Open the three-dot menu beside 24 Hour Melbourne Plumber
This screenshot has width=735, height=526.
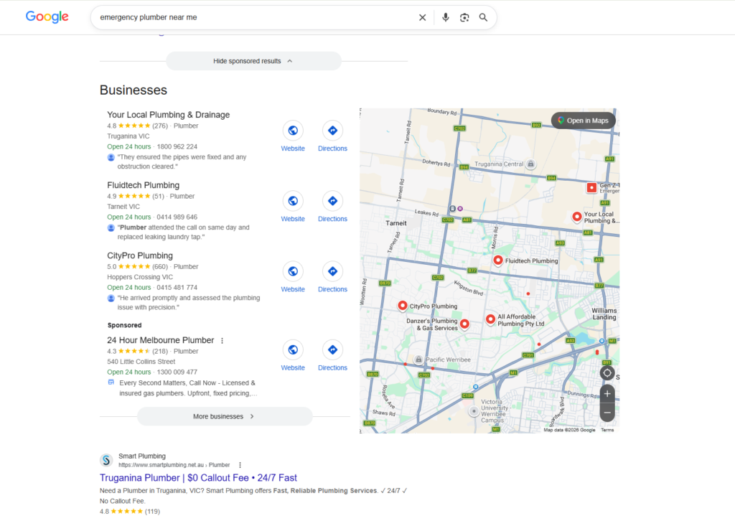coord(223,341)
